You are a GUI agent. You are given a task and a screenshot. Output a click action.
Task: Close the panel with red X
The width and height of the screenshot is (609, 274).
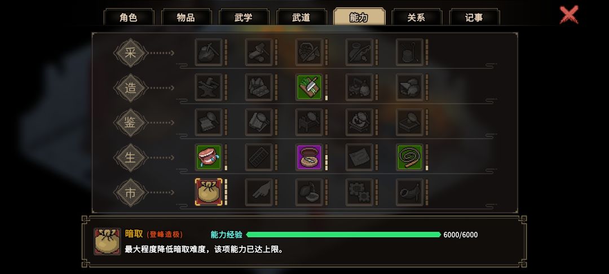coord(569,15)
